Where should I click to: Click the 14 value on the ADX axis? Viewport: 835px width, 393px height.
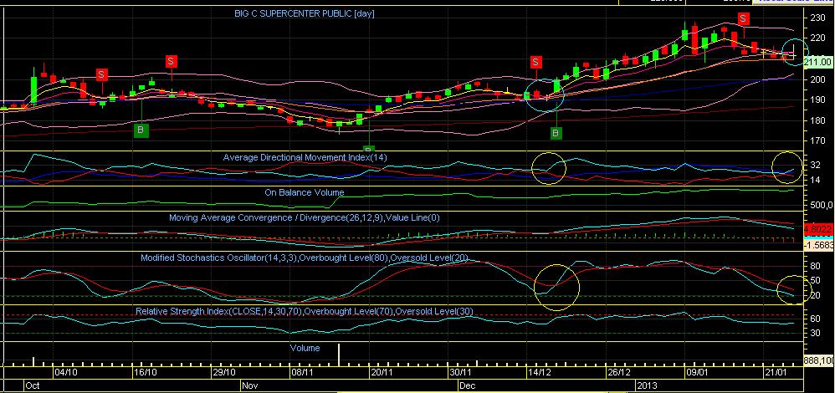815,181
